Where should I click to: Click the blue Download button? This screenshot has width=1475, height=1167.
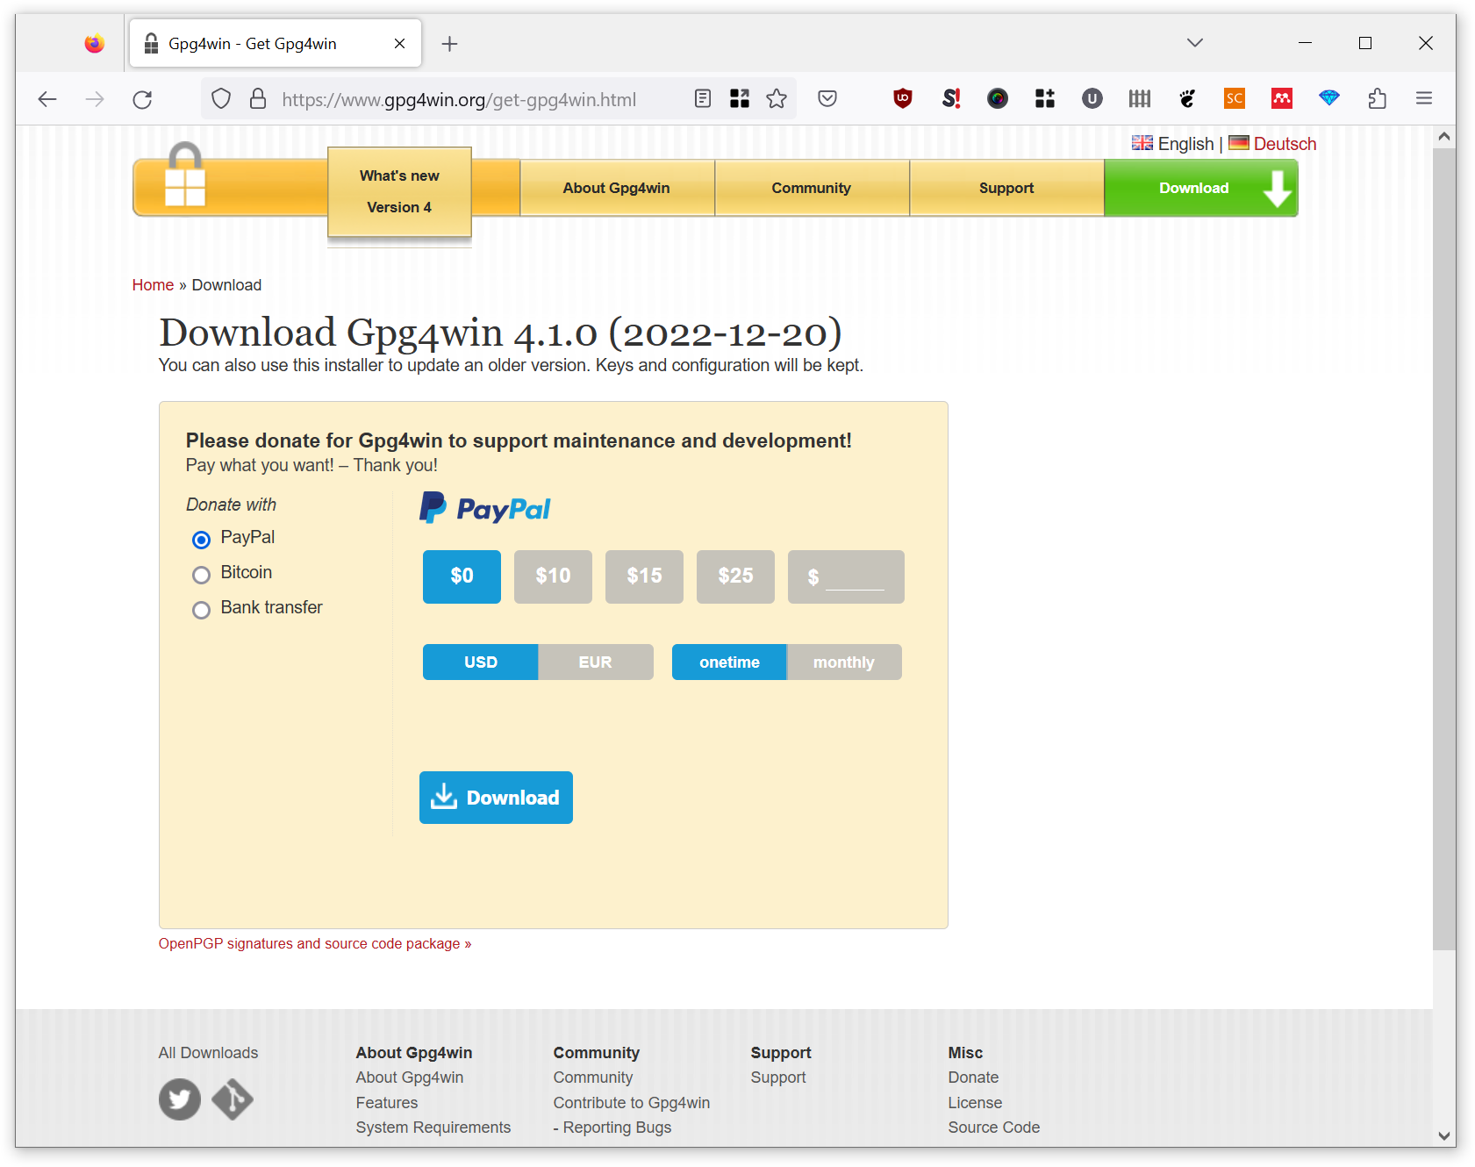tap(496, 798)
